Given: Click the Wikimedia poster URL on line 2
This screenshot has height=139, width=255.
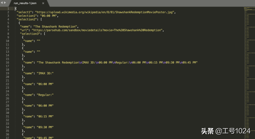Looking at the screenshot, I should 104,12.
